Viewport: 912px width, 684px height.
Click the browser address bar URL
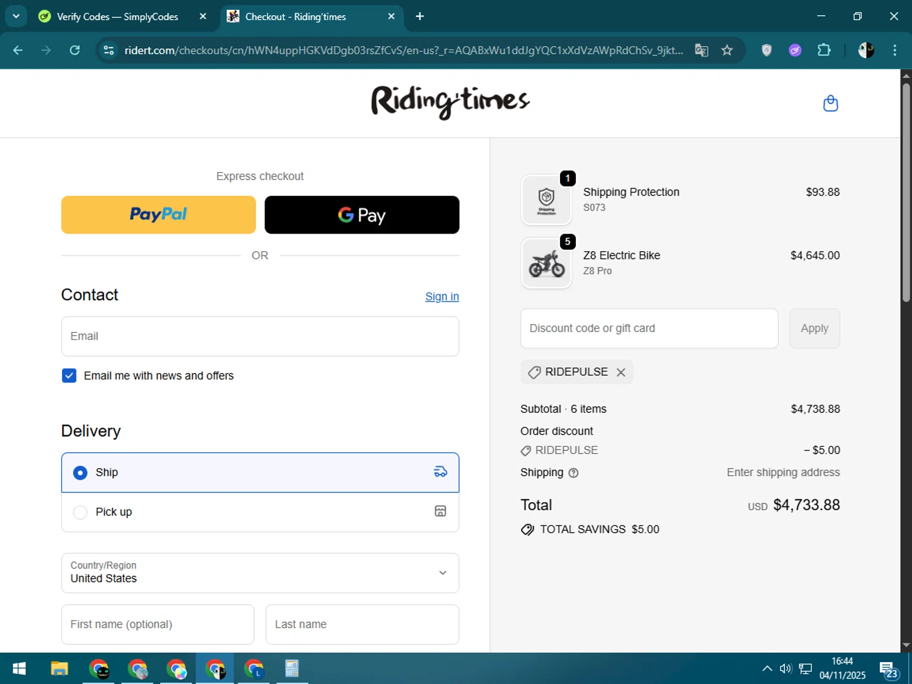pos(404,50)
